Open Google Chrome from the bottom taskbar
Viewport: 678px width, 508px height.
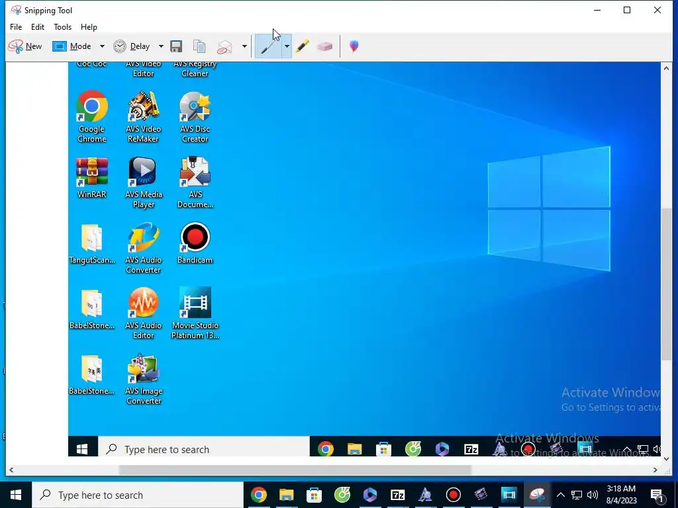[x=259, y=495]
